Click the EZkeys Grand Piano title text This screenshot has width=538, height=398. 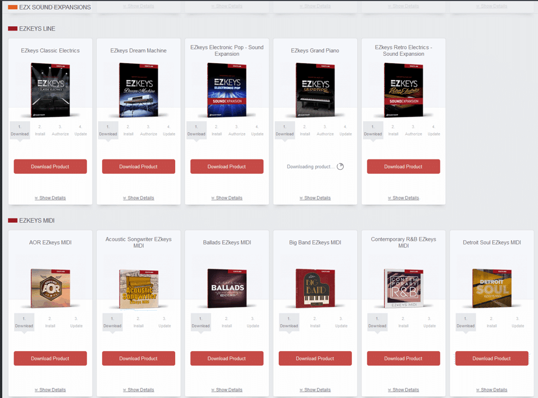[x=315, y=50]
